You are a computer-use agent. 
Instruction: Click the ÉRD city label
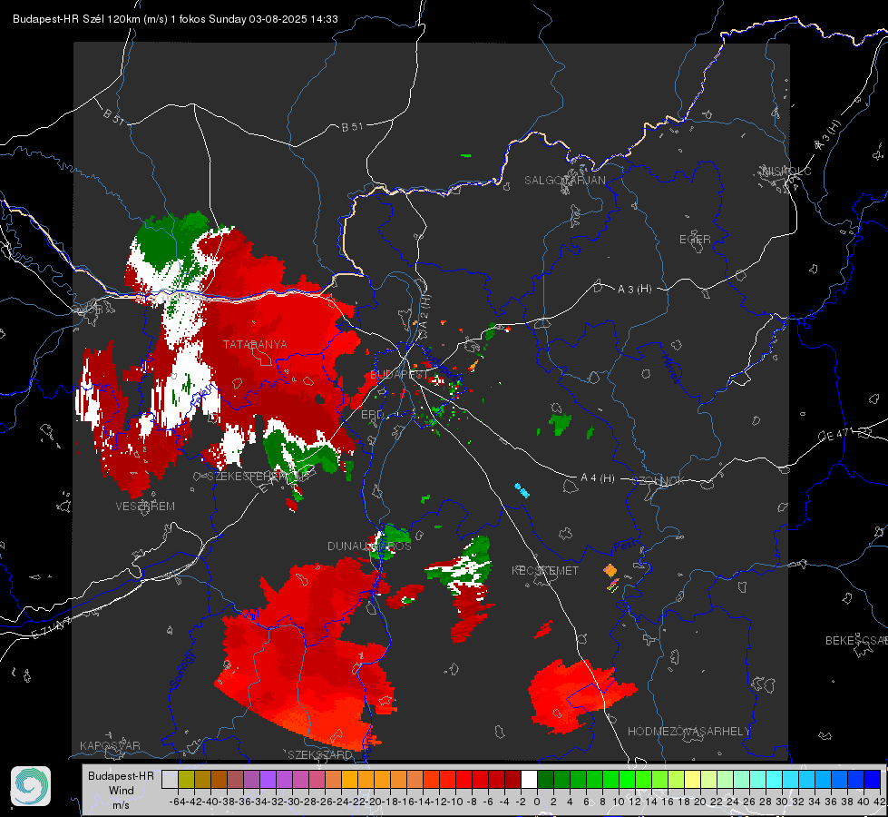click(372, 415)
